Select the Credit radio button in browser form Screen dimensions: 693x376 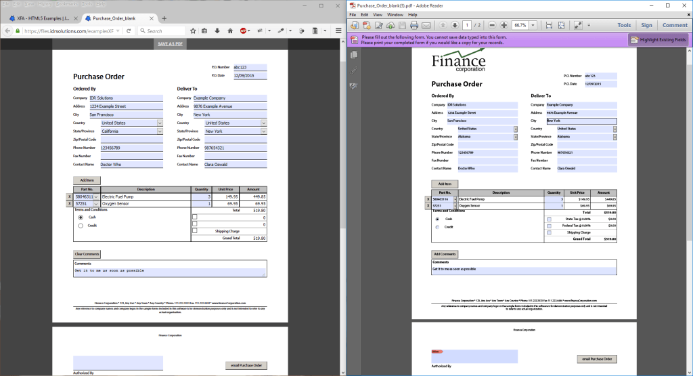(x=81, y=226)
